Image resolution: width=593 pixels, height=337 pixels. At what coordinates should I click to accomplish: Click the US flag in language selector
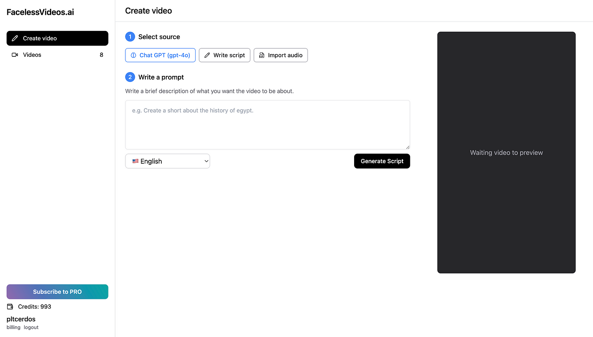point(135,161)
